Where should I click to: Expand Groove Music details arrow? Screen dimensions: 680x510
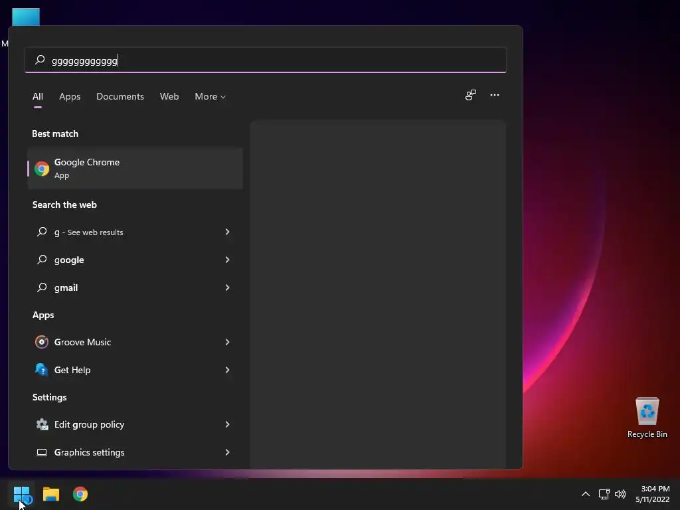(227, 342)
